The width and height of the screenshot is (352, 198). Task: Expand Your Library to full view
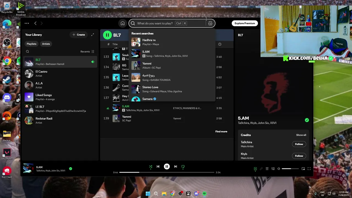pos(93,35)
